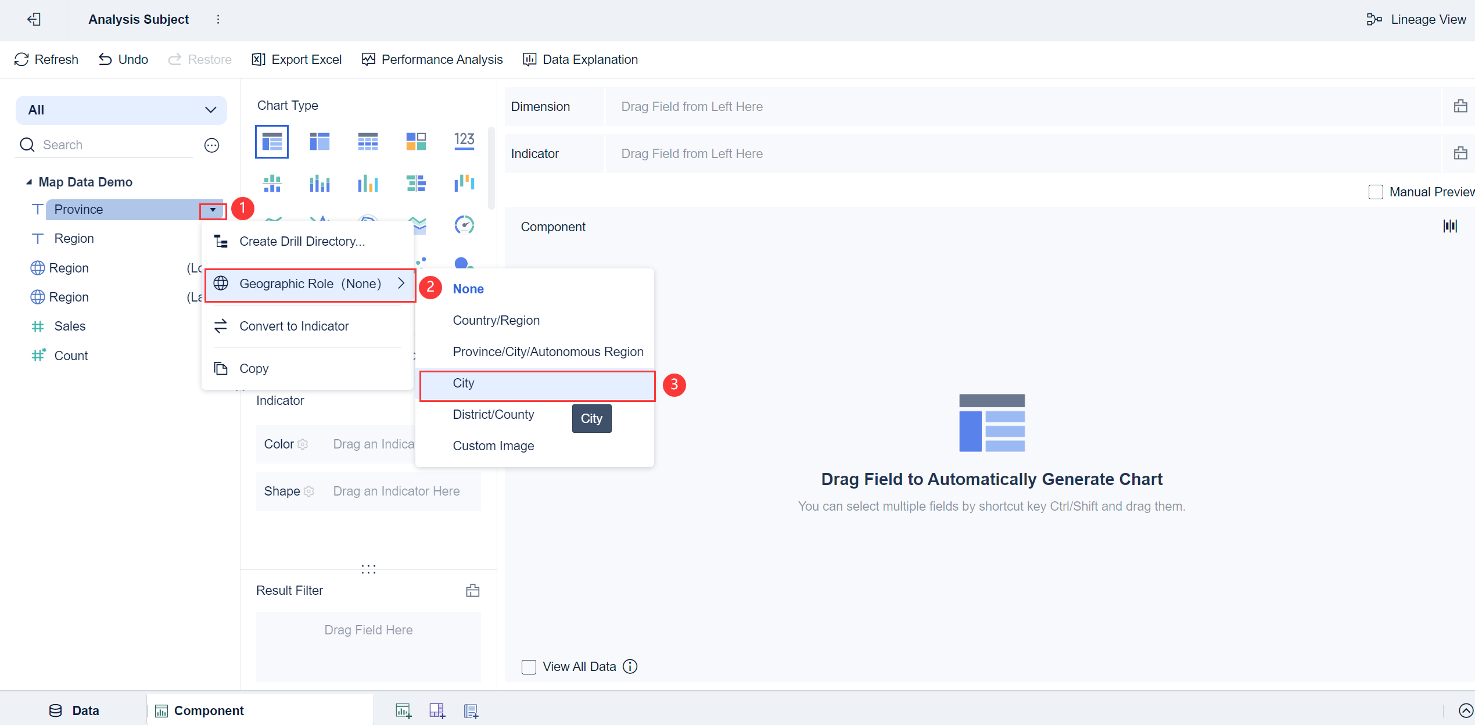This screenshot has width=1475, height=725.
Task: Choose Create Drill Directory menu item
Action: coord(307,241)
